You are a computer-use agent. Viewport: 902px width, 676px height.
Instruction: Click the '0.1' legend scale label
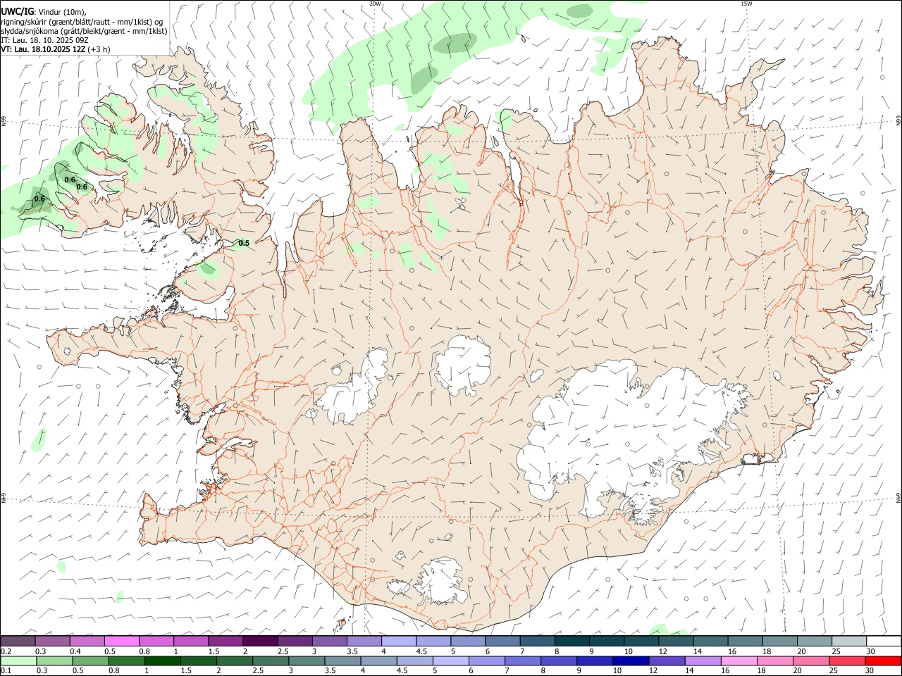6,671
